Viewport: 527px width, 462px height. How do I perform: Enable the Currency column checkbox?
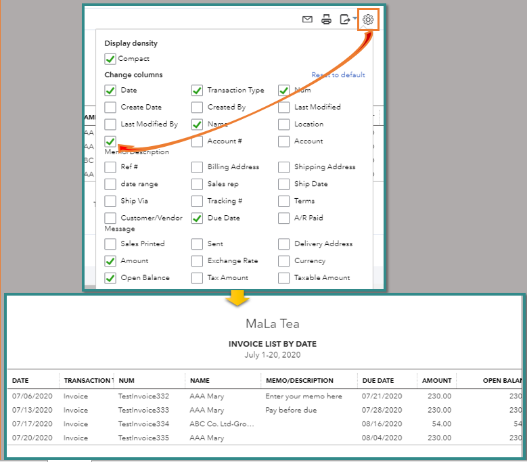[x=283, y=260]
